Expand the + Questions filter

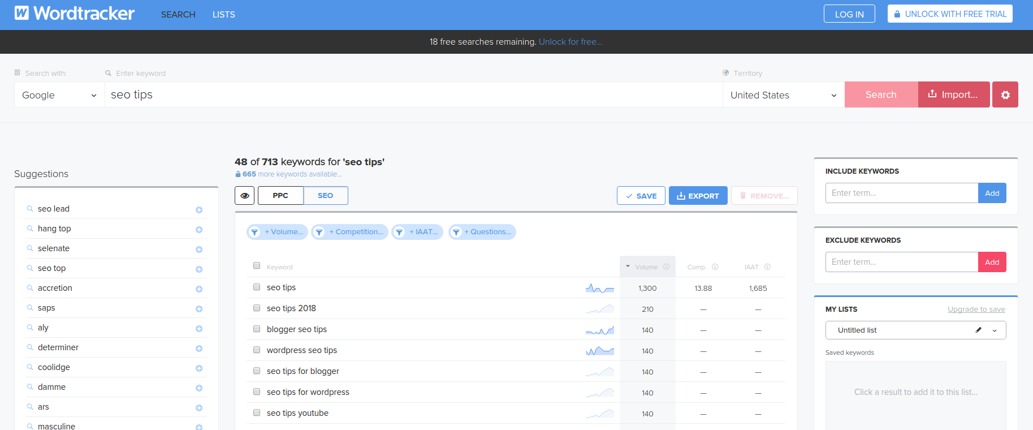pos(482,232)
